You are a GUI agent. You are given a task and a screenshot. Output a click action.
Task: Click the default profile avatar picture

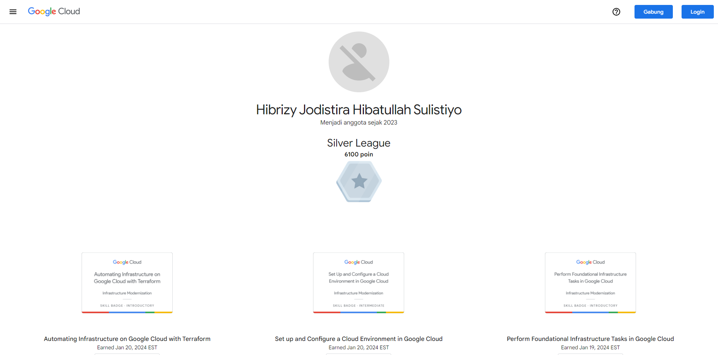click(359, 62)
